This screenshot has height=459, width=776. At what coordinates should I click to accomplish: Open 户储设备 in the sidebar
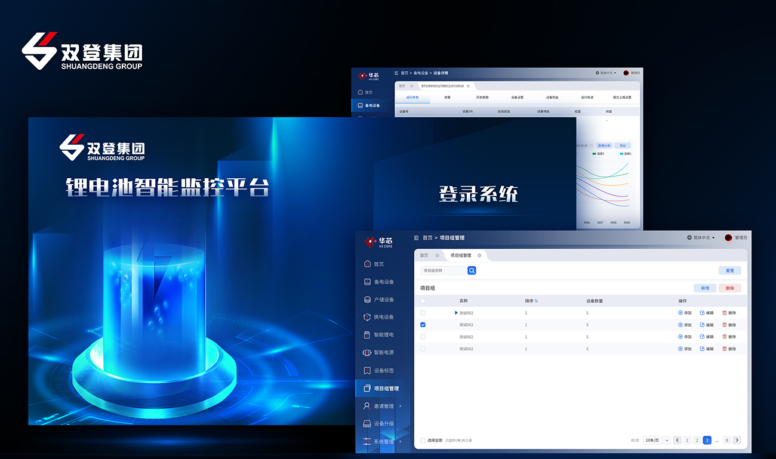tap(383, 300)
